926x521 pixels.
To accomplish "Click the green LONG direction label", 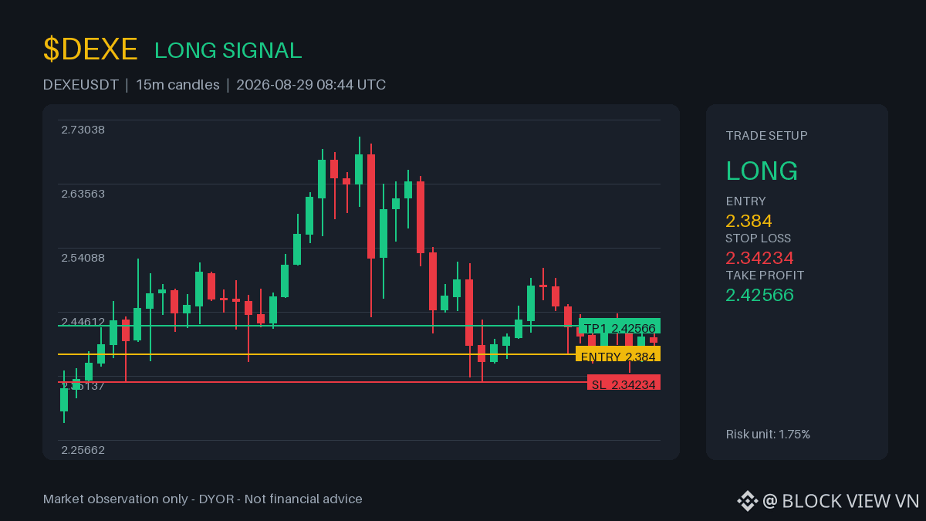I will click(x=762, y=171).
